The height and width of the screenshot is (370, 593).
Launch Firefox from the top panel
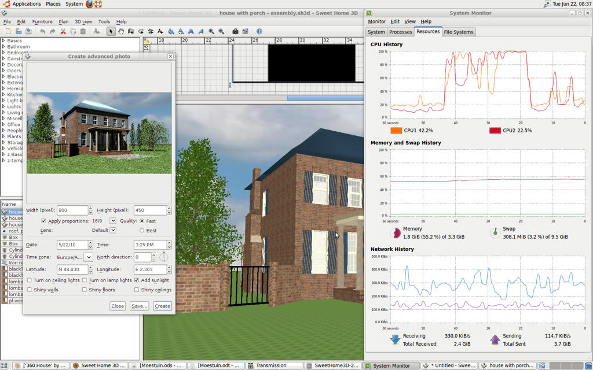(89, 4)
